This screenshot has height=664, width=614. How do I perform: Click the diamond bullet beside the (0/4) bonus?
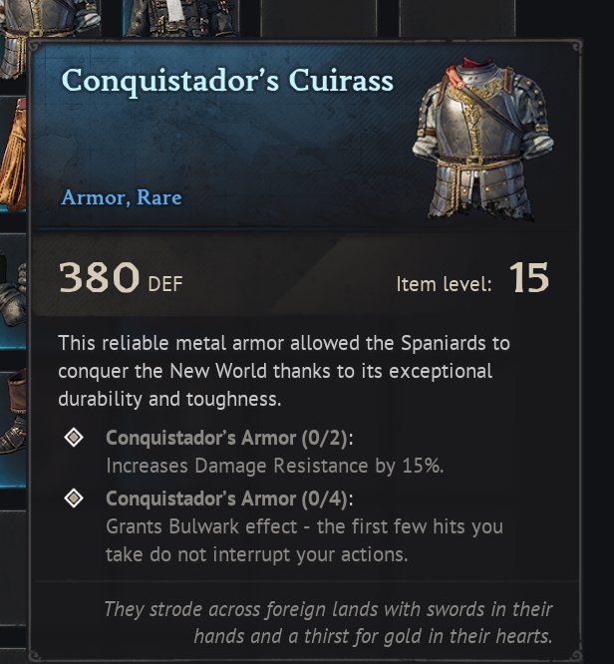74,499
